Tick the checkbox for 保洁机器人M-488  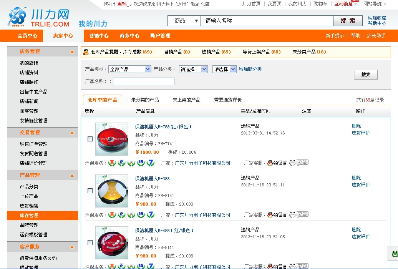click(90, 242)
